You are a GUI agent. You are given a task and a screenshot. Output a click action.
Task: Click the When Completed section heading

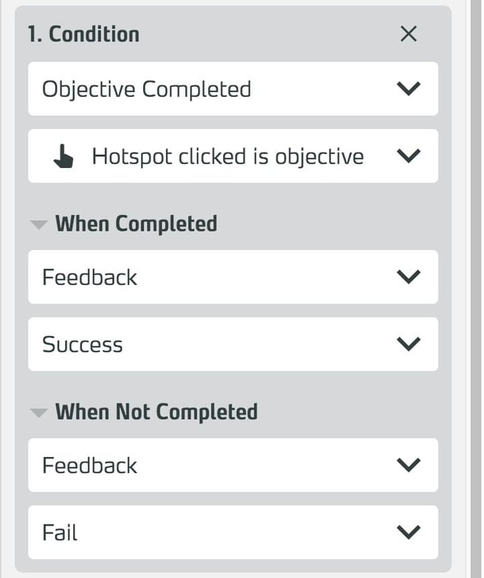tap(136, 224)
